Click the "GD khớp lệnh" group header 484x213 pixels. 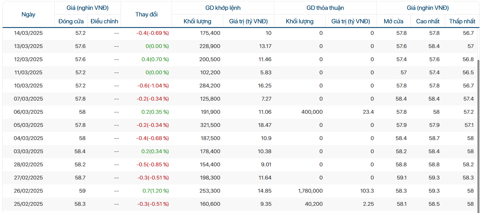point(223,8)
